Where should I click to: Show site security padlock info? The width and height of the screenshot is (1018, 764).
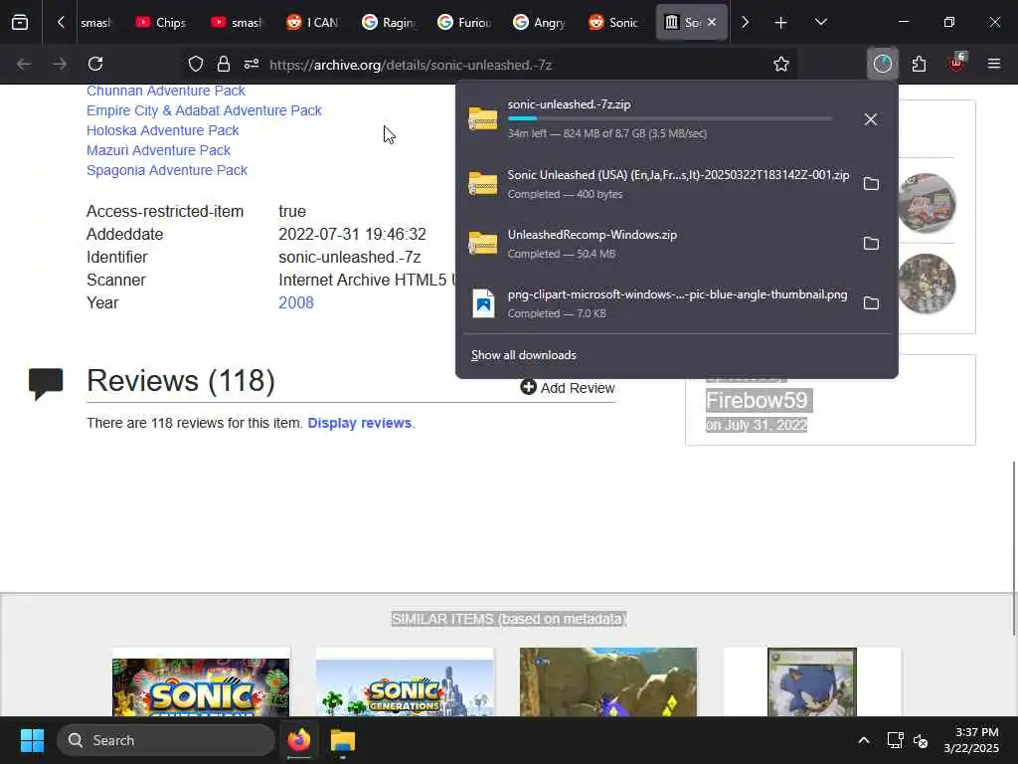224,64
